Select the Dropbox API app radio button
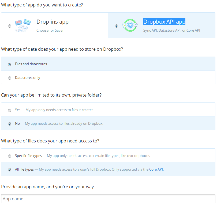Image resolution: width=217 pixels, height=206 pixels. point(116,26)
